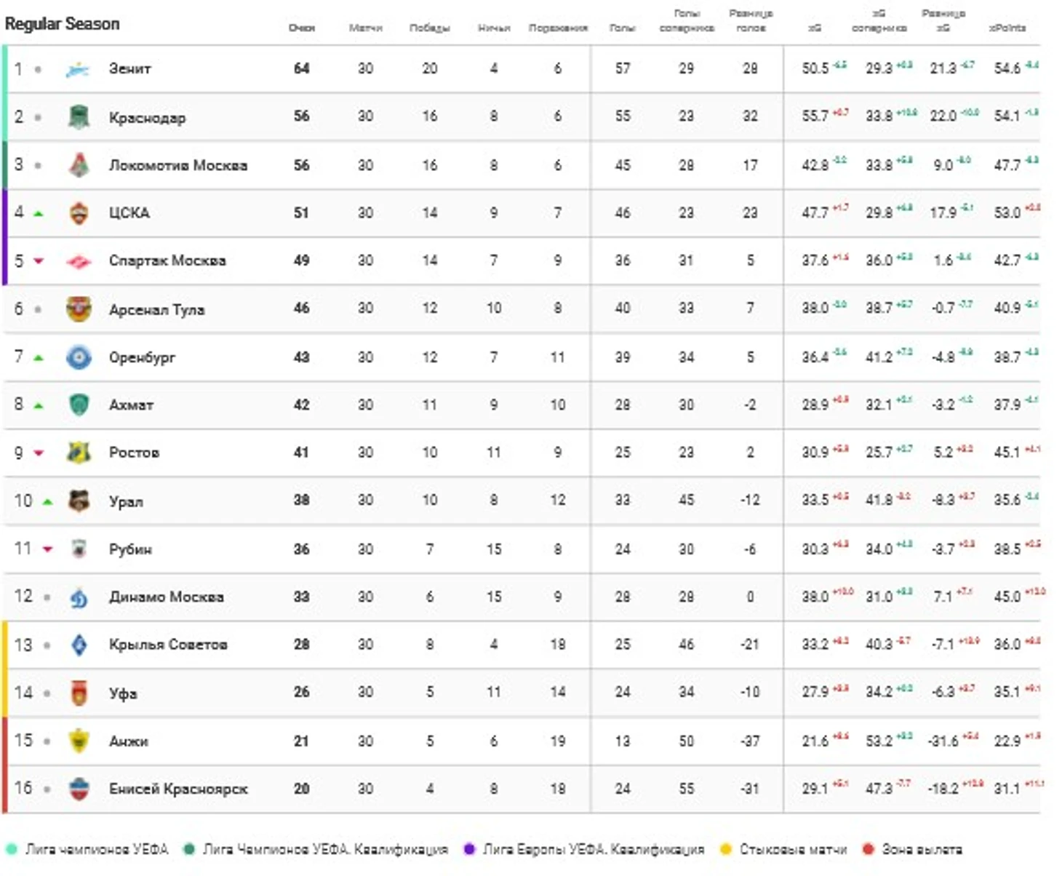Image resolution: width=1062 pixels, height=876 pixels.
Task: Select the Зона вылета legend label
Action: 922,849
